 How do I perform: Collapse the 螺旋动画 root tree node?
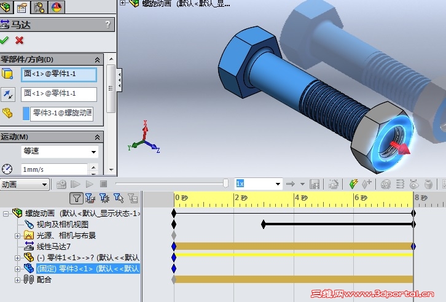[6, 214]
